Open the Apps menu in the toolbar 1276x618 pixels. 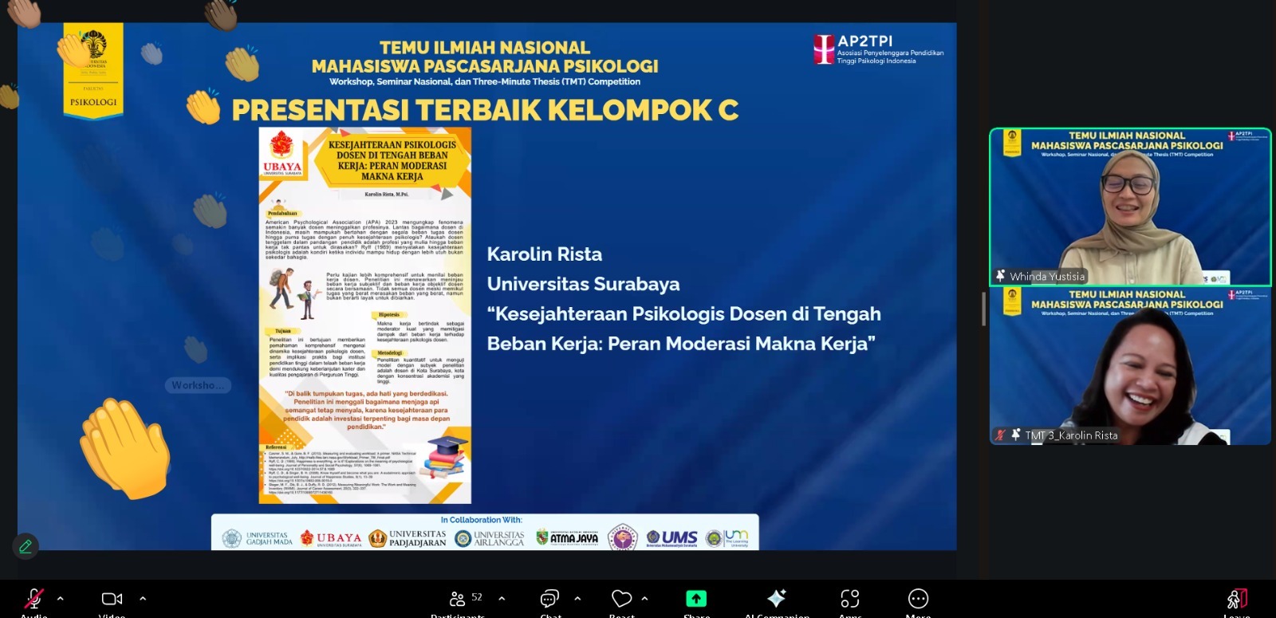(x=850, y=599)
